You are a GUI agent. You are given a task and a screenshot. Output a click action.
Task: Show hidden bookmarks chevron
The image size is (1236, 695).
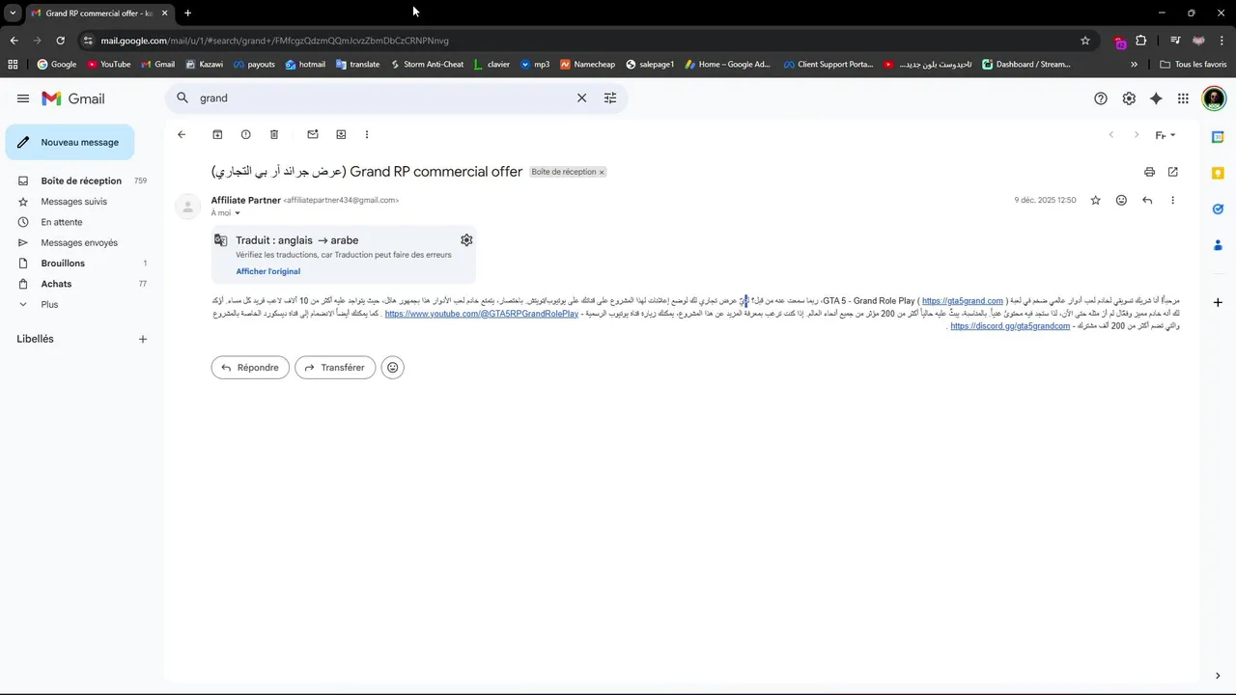[x=1134, y=65]
